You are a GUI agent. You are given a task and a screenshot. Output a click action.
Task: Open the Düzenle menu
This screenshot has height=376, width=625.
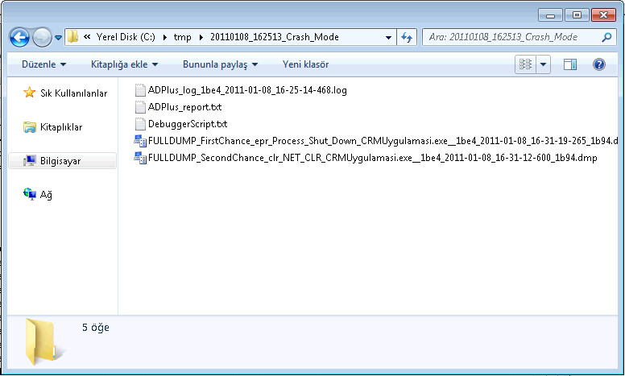click(43, 64)
